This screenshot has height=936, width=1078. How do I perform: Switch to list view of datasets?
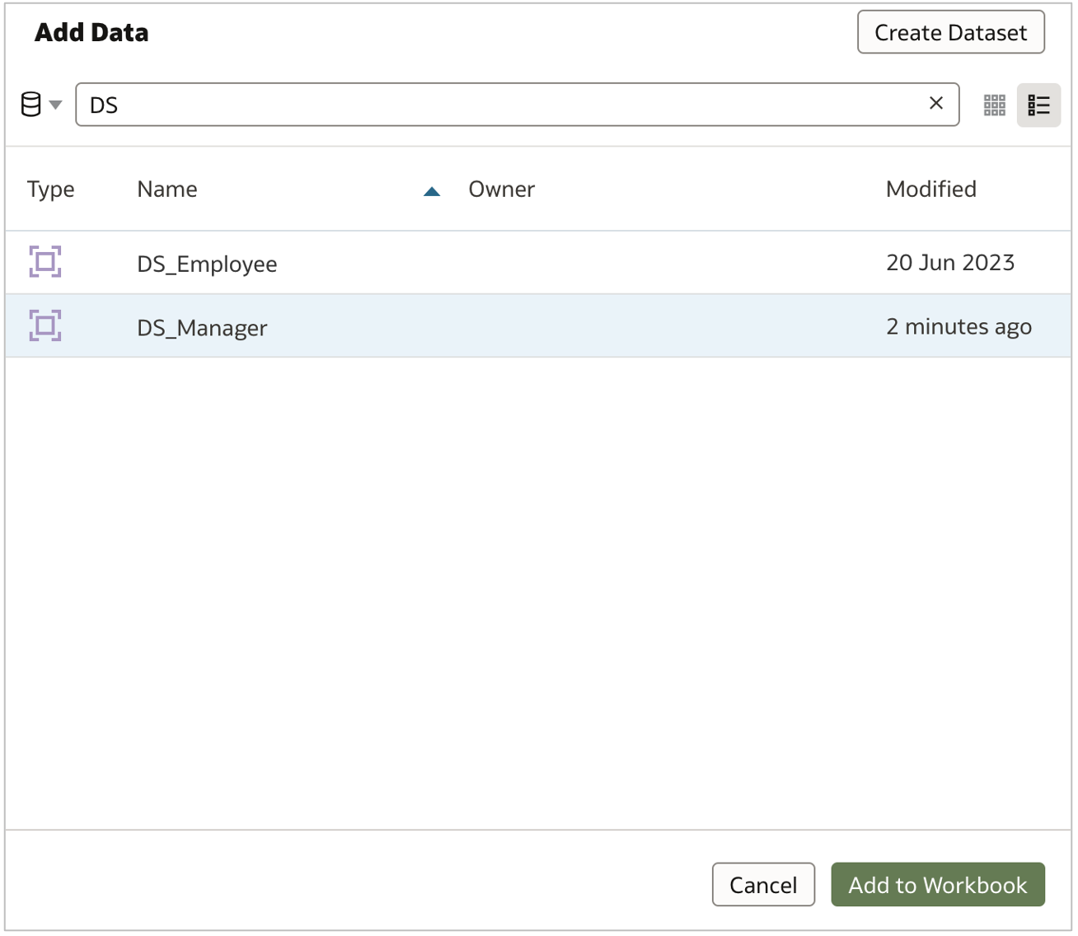click(1038, 105)
